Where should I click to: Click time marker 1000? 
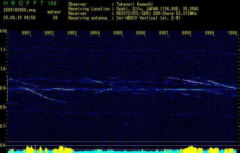[232, 33]
